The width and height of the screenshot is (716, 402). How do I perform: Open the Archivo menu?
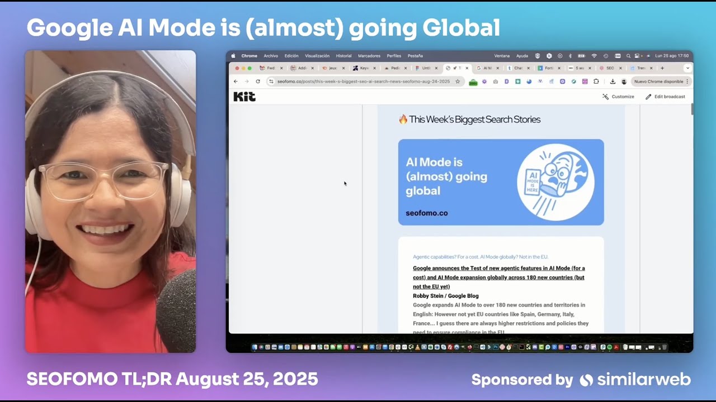[x=271, y=56]
